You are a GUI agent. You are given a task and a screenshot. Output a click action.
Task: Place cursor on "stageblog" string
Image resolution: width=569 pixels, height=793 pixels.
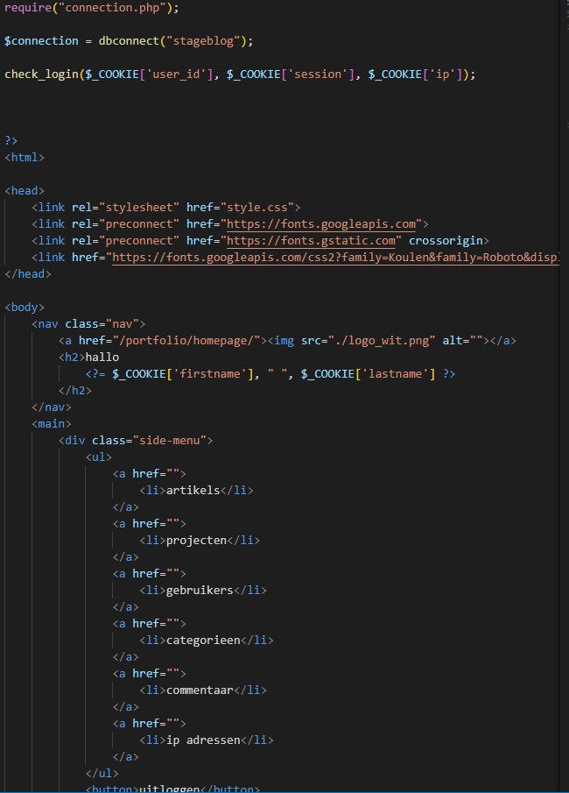coord(201,41)
